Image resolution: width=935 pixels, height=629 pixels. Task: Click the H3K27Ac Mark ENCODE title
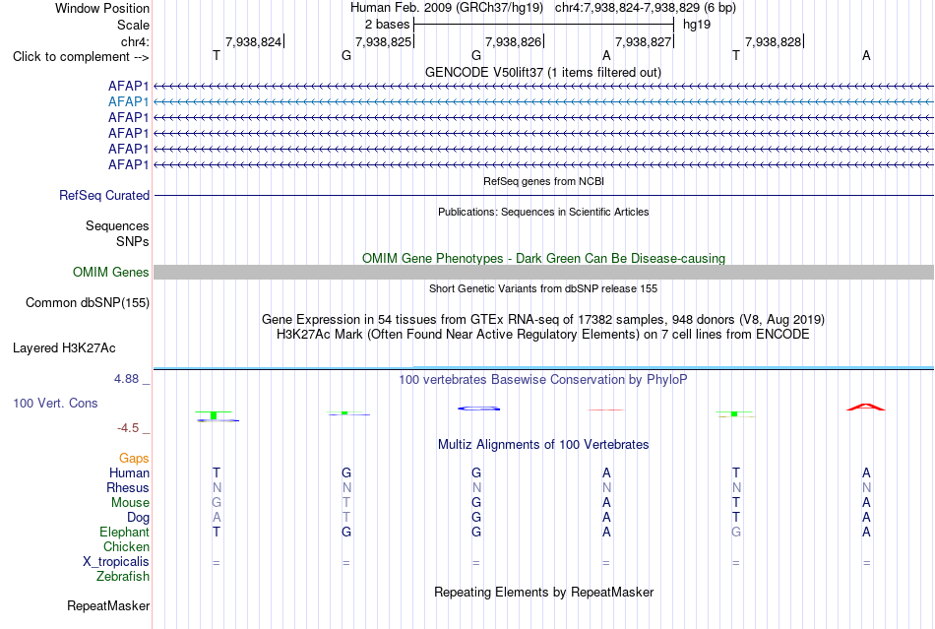543,334
